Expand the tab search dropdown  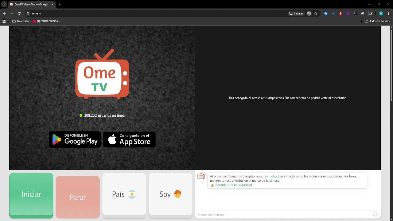4,4
